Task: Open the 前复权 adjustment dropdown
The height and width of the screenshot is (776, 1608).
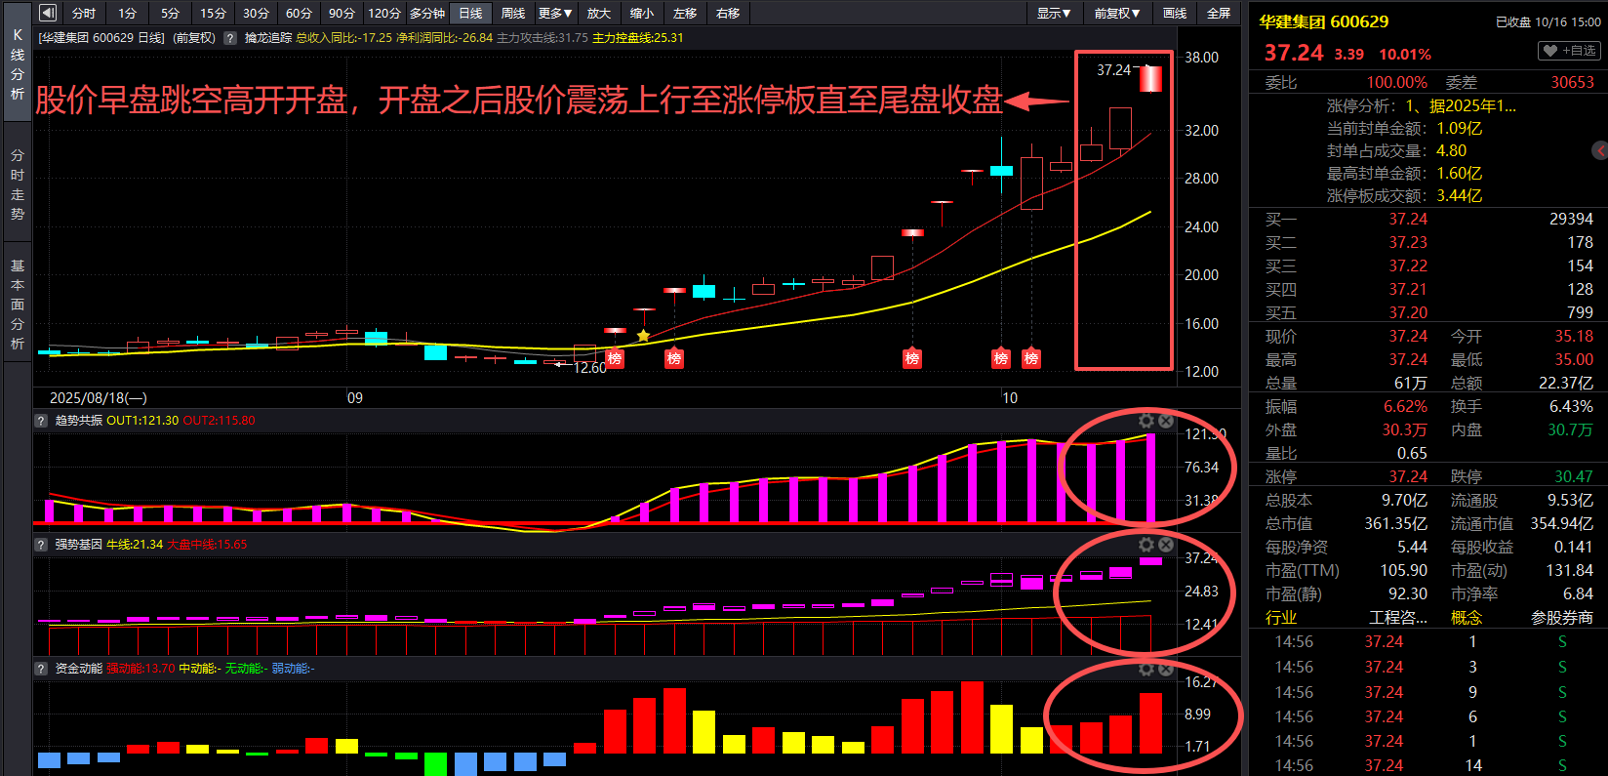Action: click(x=1117, y=13)
